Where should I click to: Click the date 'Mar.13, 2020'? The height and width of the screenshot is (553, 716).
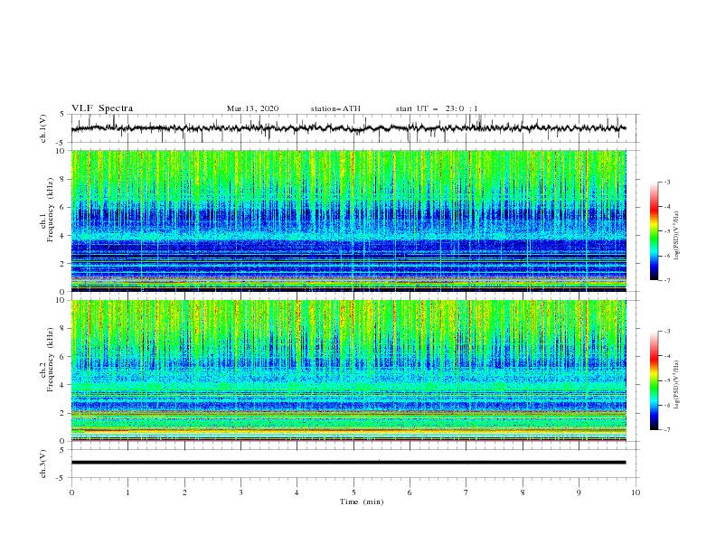tap(252, 108)
